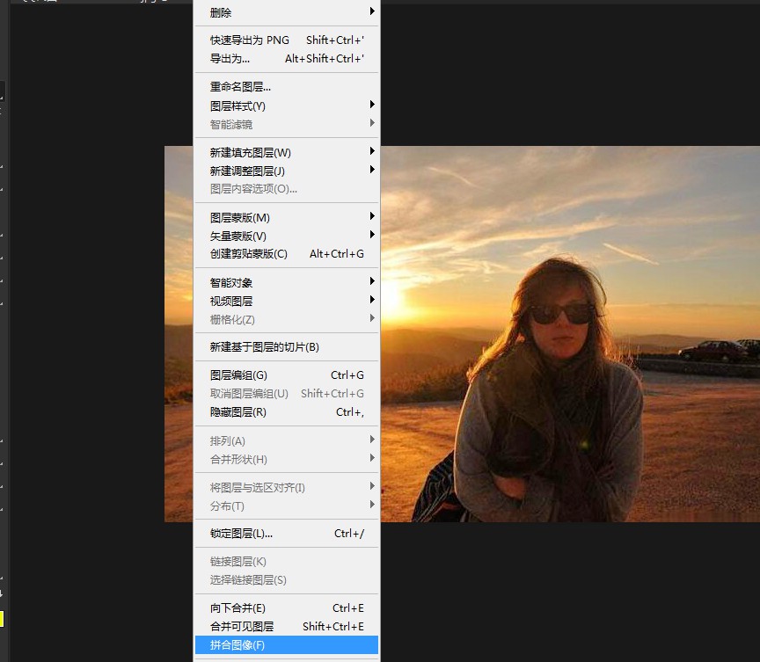Open the 新建调整图层 adjustment layer submenu
Viewport: 760px width, 662px height.
point(264,171)
